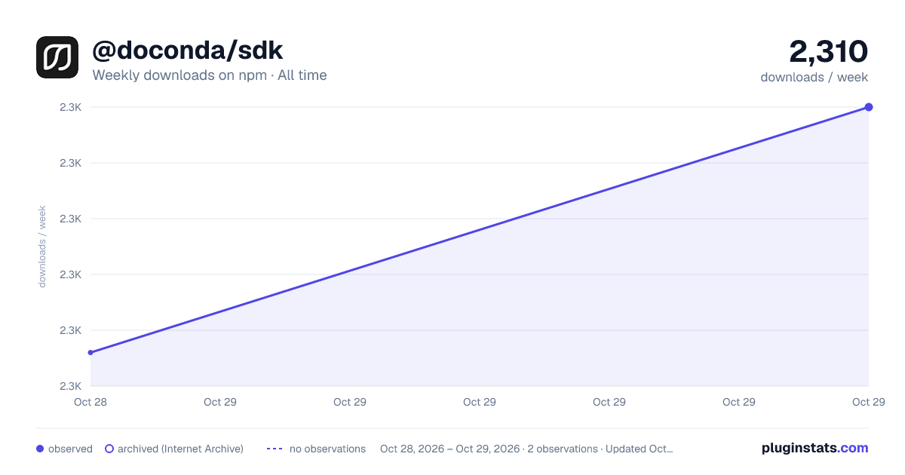This screenshot has width=905, height=475.
Task: Click the 'no observations' legend label
Action: pyautogui.click(x=327, y=449)
